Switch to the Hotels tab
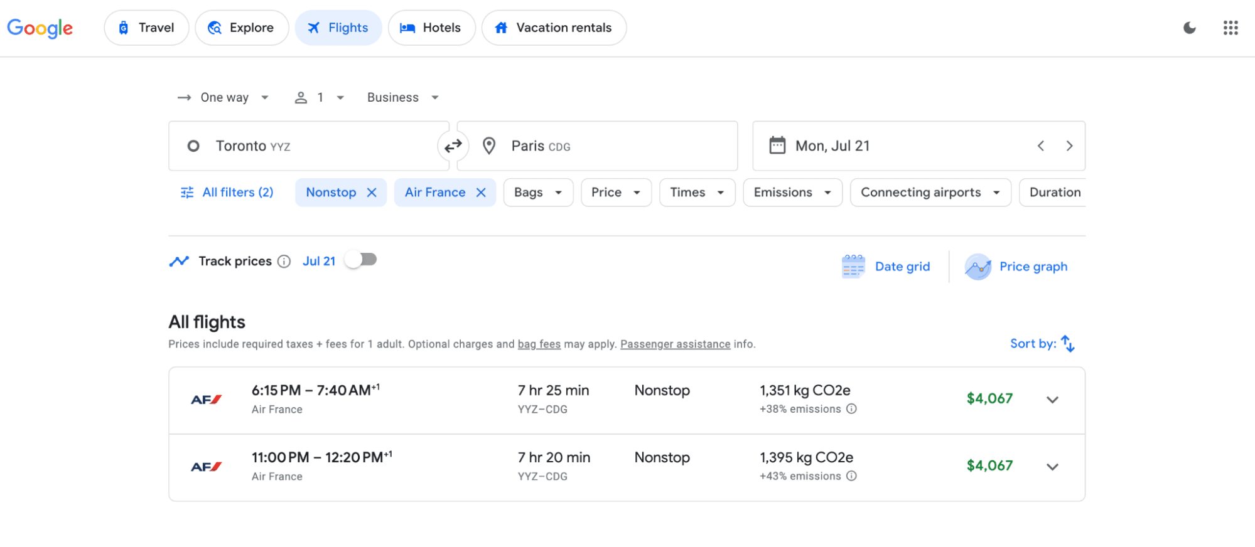This screenshot has height=547, width=1255. [x=431, y=28]
